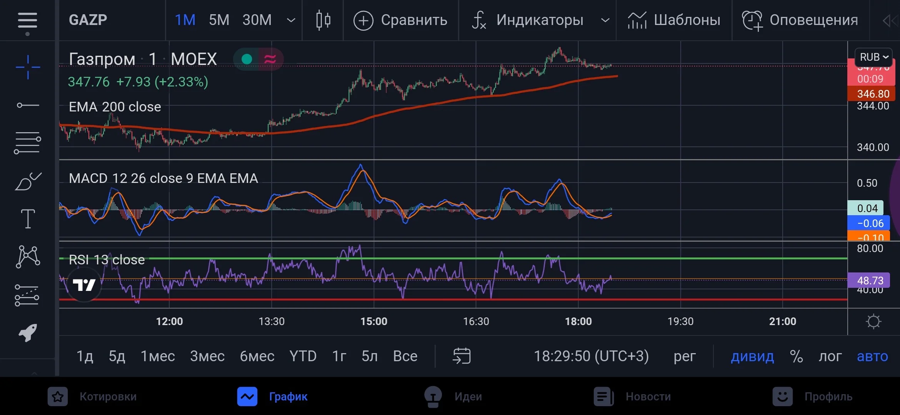The width and height of the screenshot is (900, 415).
Task: Open the forecasting and measurement tools
Action: pyautogui.click(x=27, y=295)
